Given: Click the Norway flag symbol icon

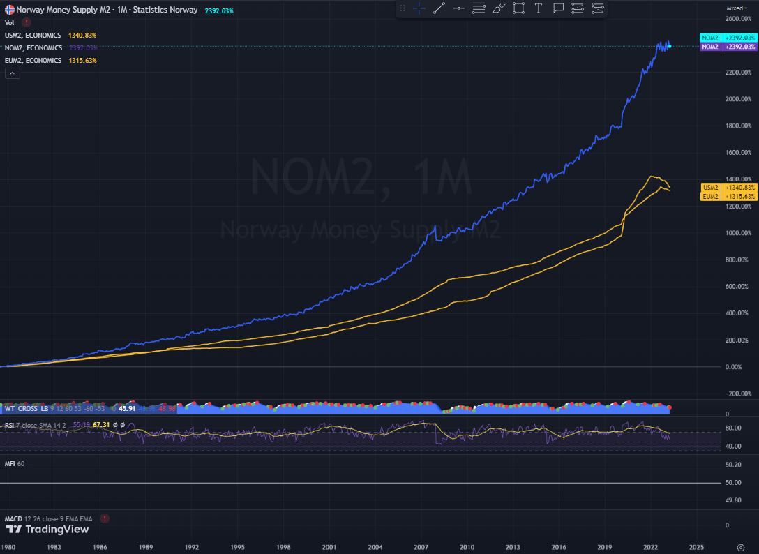Looking at the screenshot, I should click(x=9, y=10).
